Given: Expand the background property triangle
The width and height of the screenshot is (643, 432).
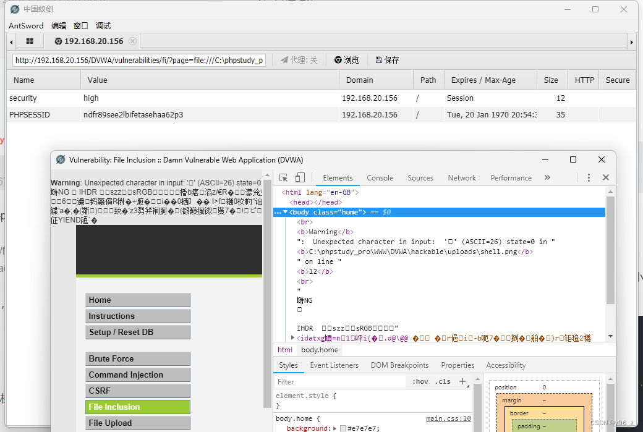Looking at the screenshot, I should (334, 428).
